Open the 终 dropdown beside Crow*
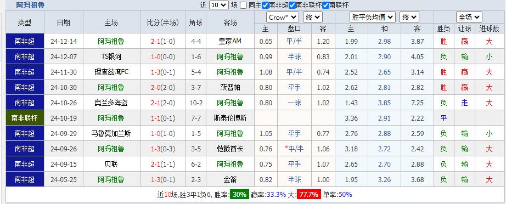This screenshot has width=506, height=204. (x=312, y=18)
